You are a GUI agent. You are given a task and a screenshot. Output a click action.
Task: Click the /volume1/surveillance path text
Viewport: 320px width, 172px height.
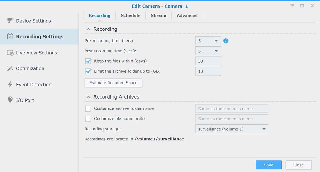coord(159,139)
